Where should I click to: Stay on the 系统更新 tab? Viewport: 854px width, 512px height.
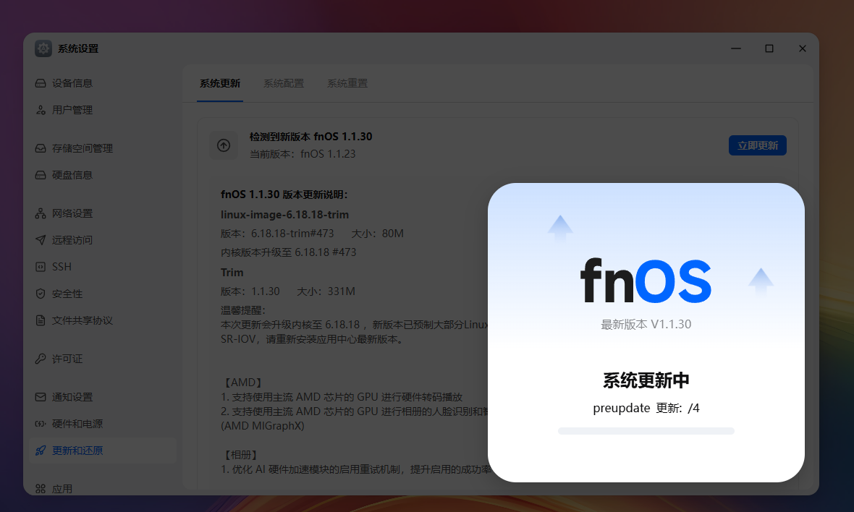point(219,83)
